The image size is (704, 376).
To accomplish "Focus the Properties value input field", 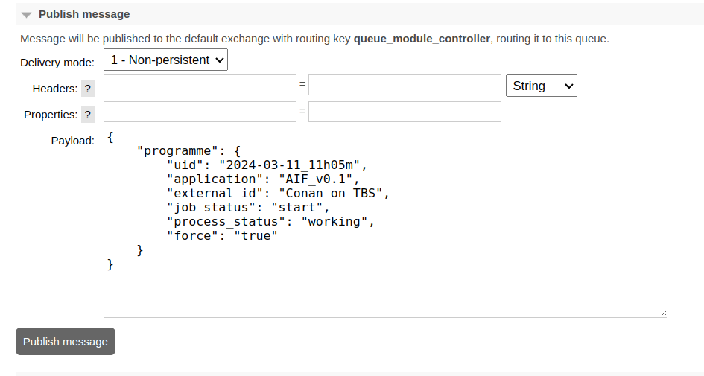I will pyautogui.click(x=405, y=112).
